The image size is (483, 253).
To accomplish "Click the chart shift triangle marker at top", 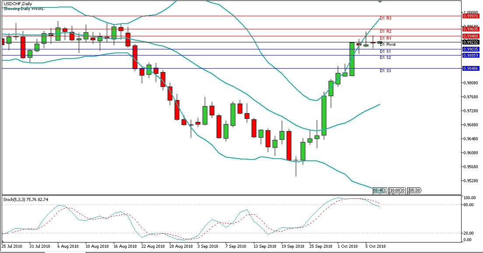I will click(380, 2).
